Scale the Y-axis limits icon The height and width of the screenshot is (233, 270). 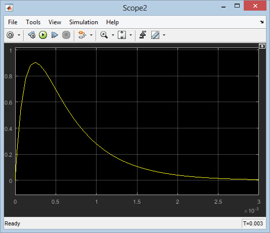[x=122, y=35]
